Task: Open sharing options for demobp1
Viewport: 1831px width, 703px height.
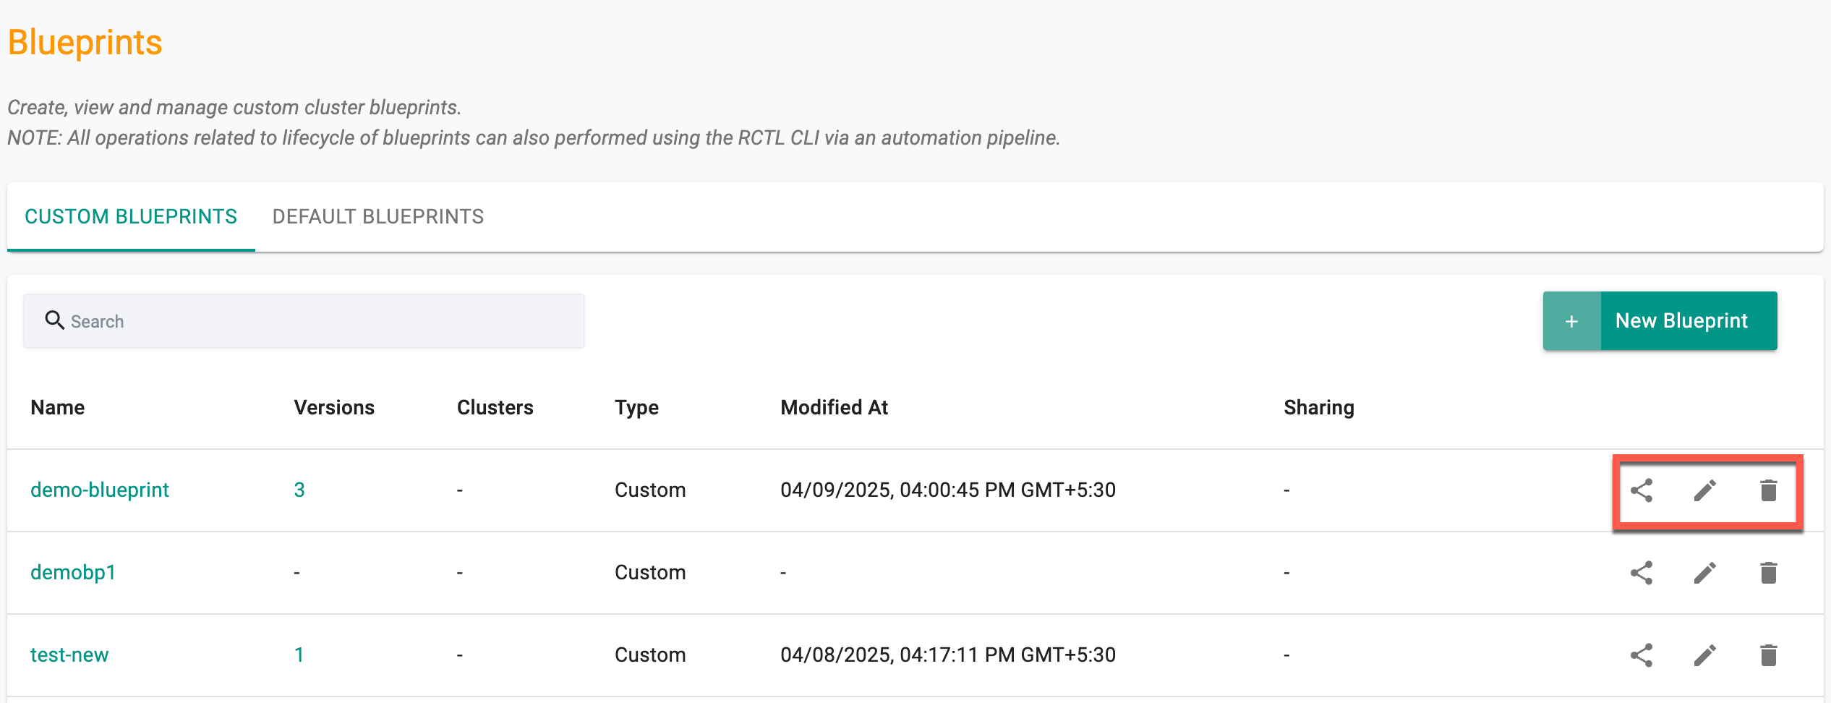Action: click(x=1642, y=573)
